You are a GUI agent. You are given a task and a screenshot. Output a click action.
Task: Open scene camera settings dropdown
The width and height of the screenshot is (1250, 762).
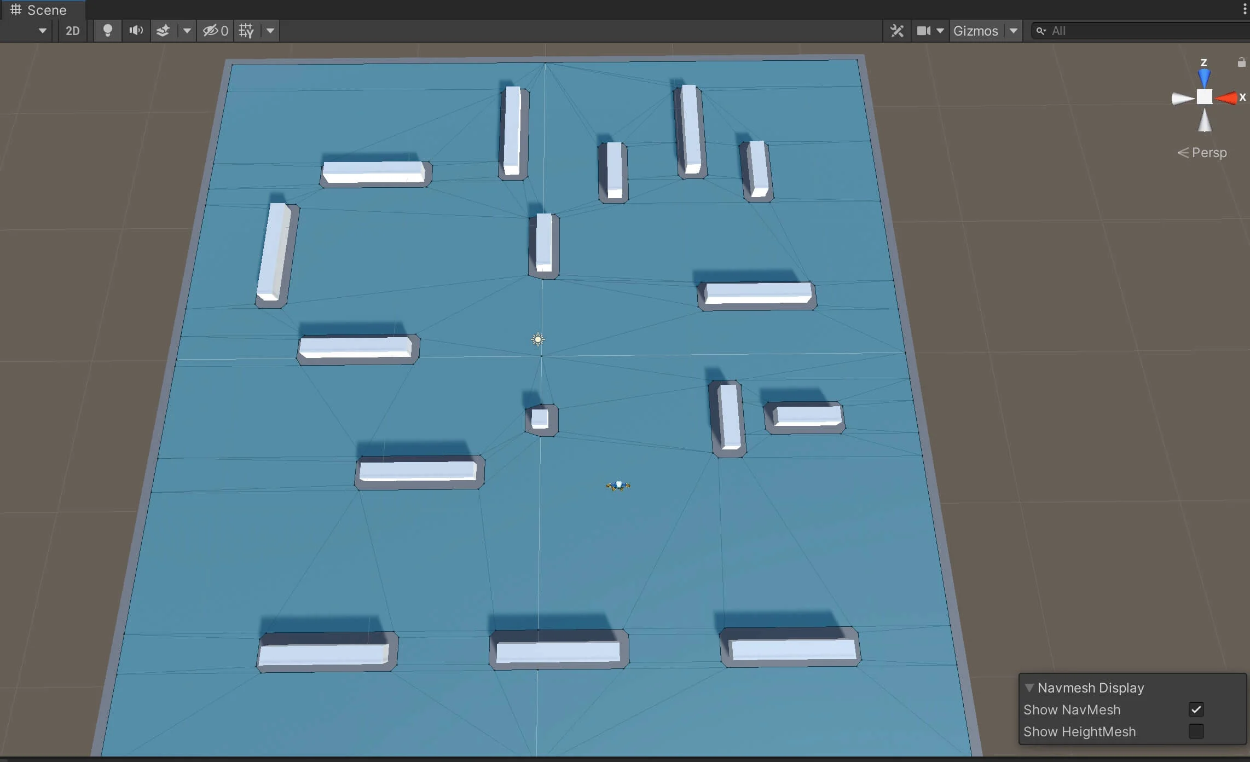coord(940,31)
